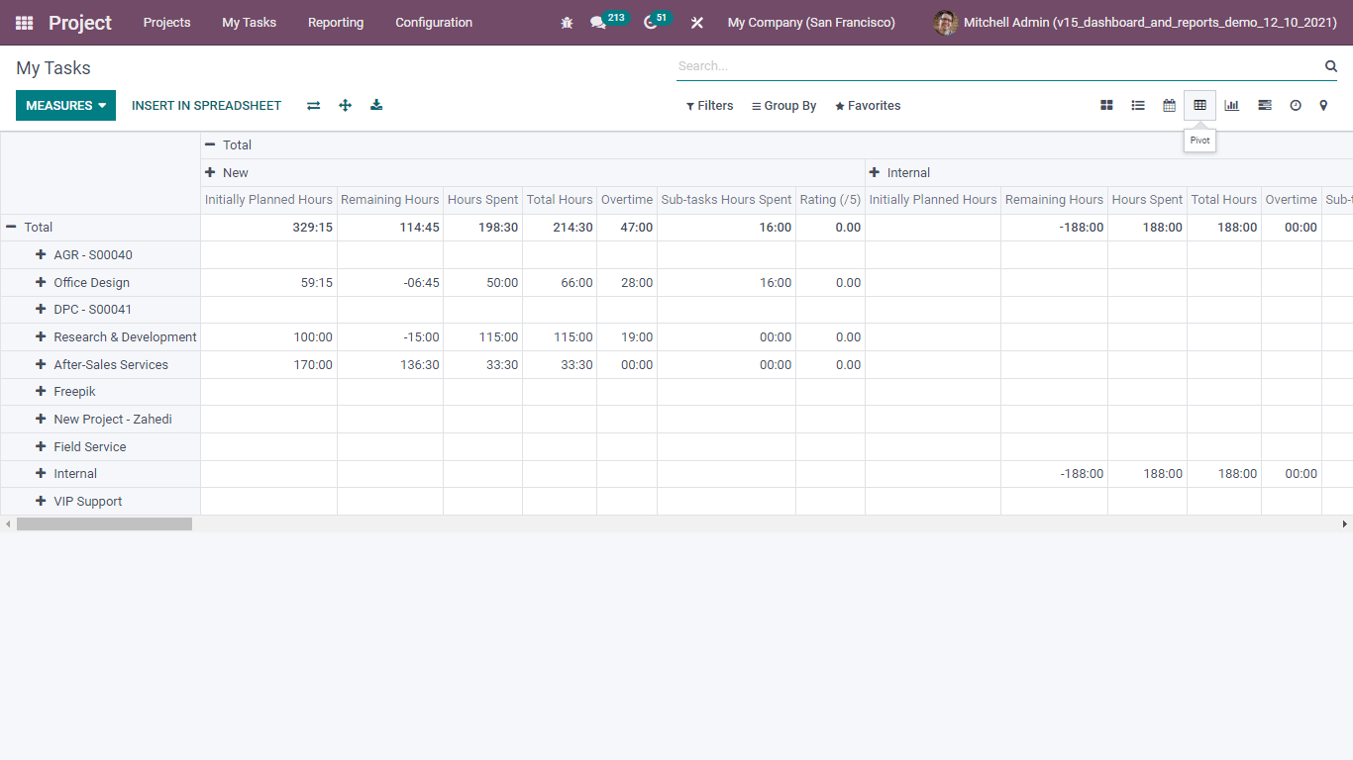Switch to Graph view

(x=1231, y=105)
